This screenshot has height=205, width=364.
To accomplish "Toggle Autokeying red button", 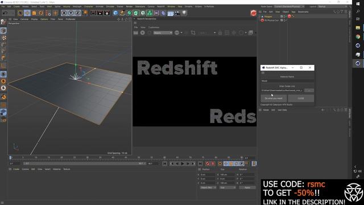I will coord(213,163).
